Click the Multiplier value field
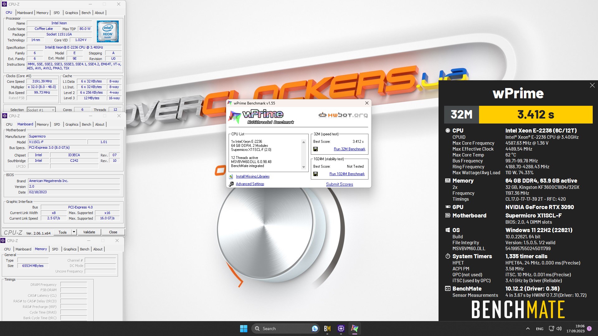598x336 pixels. tap(42, 87)
